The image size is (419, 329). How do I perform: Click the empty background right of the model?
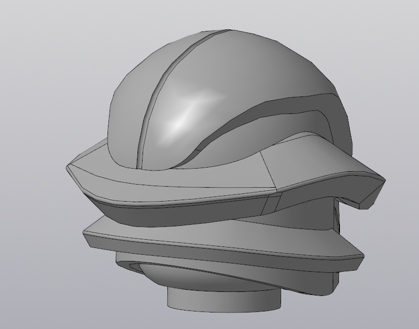click(x=395, y=90)
